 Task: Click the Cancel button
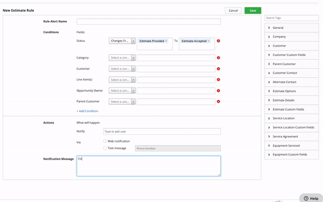click(x=233, y=11)
